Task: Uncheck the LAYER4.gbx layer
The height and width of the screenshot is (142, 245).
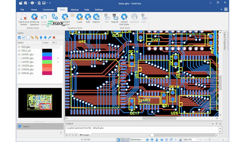Action: tap(19, 66)
